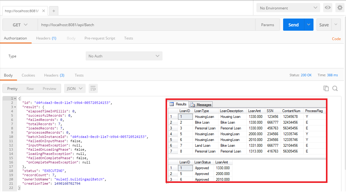Open the GET method dropdown
This screenshot has height=192, width=346.
(20, 25)
